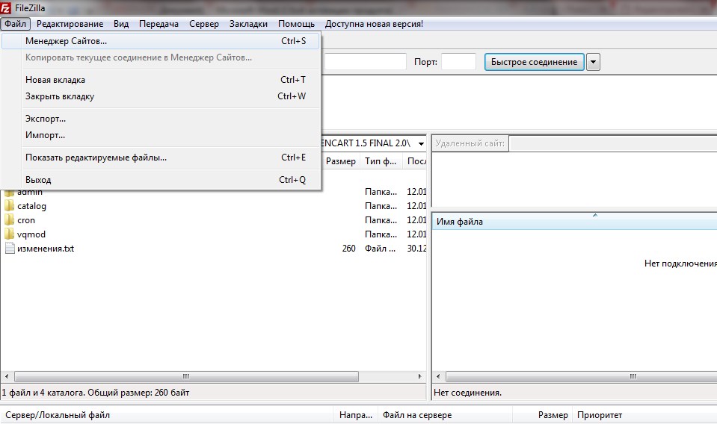717x424 pixels.
Task: Open the Вид menu
Action: (x=121, y=24)
